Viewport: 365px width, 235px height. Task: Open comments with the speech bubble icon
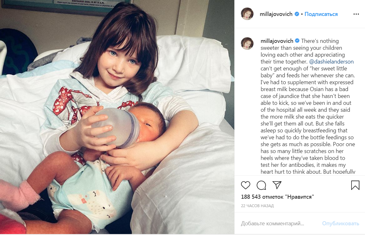coord(261,185)
